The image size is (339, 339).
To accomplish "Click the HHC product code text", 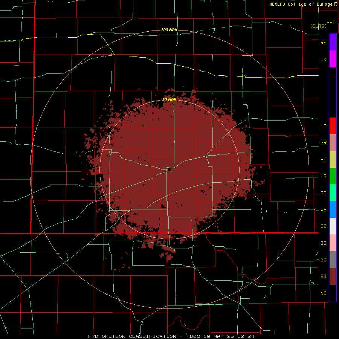I will coord(331,23).
